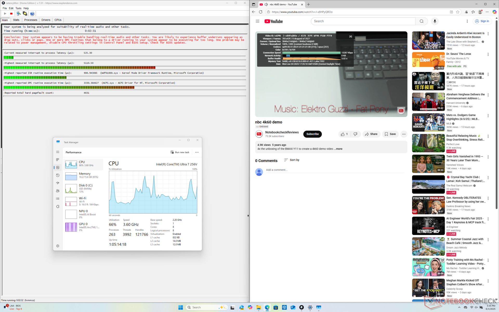
Task: Open Edge profile avatar
Action: (480, 12)
